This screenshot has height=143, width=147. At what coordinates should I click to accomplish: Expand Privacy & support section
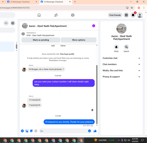tap(121, 77)
